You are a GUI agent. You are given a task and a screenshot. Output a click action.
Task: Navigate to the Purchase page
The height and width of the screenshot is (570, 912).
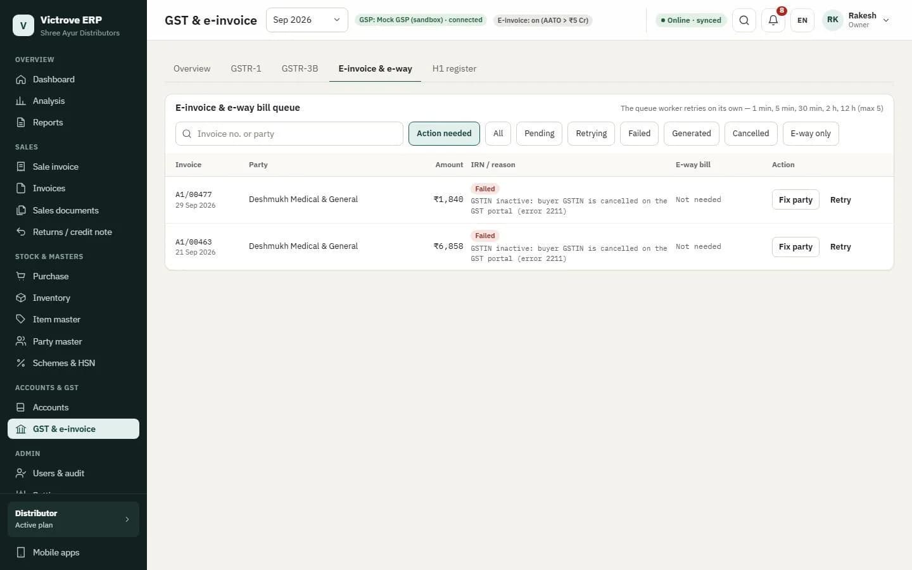pyautogui.click(x=73, y=276)
